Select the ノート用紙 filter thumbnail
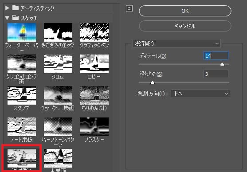Viewport: 247px width, 172px height. 22,127
